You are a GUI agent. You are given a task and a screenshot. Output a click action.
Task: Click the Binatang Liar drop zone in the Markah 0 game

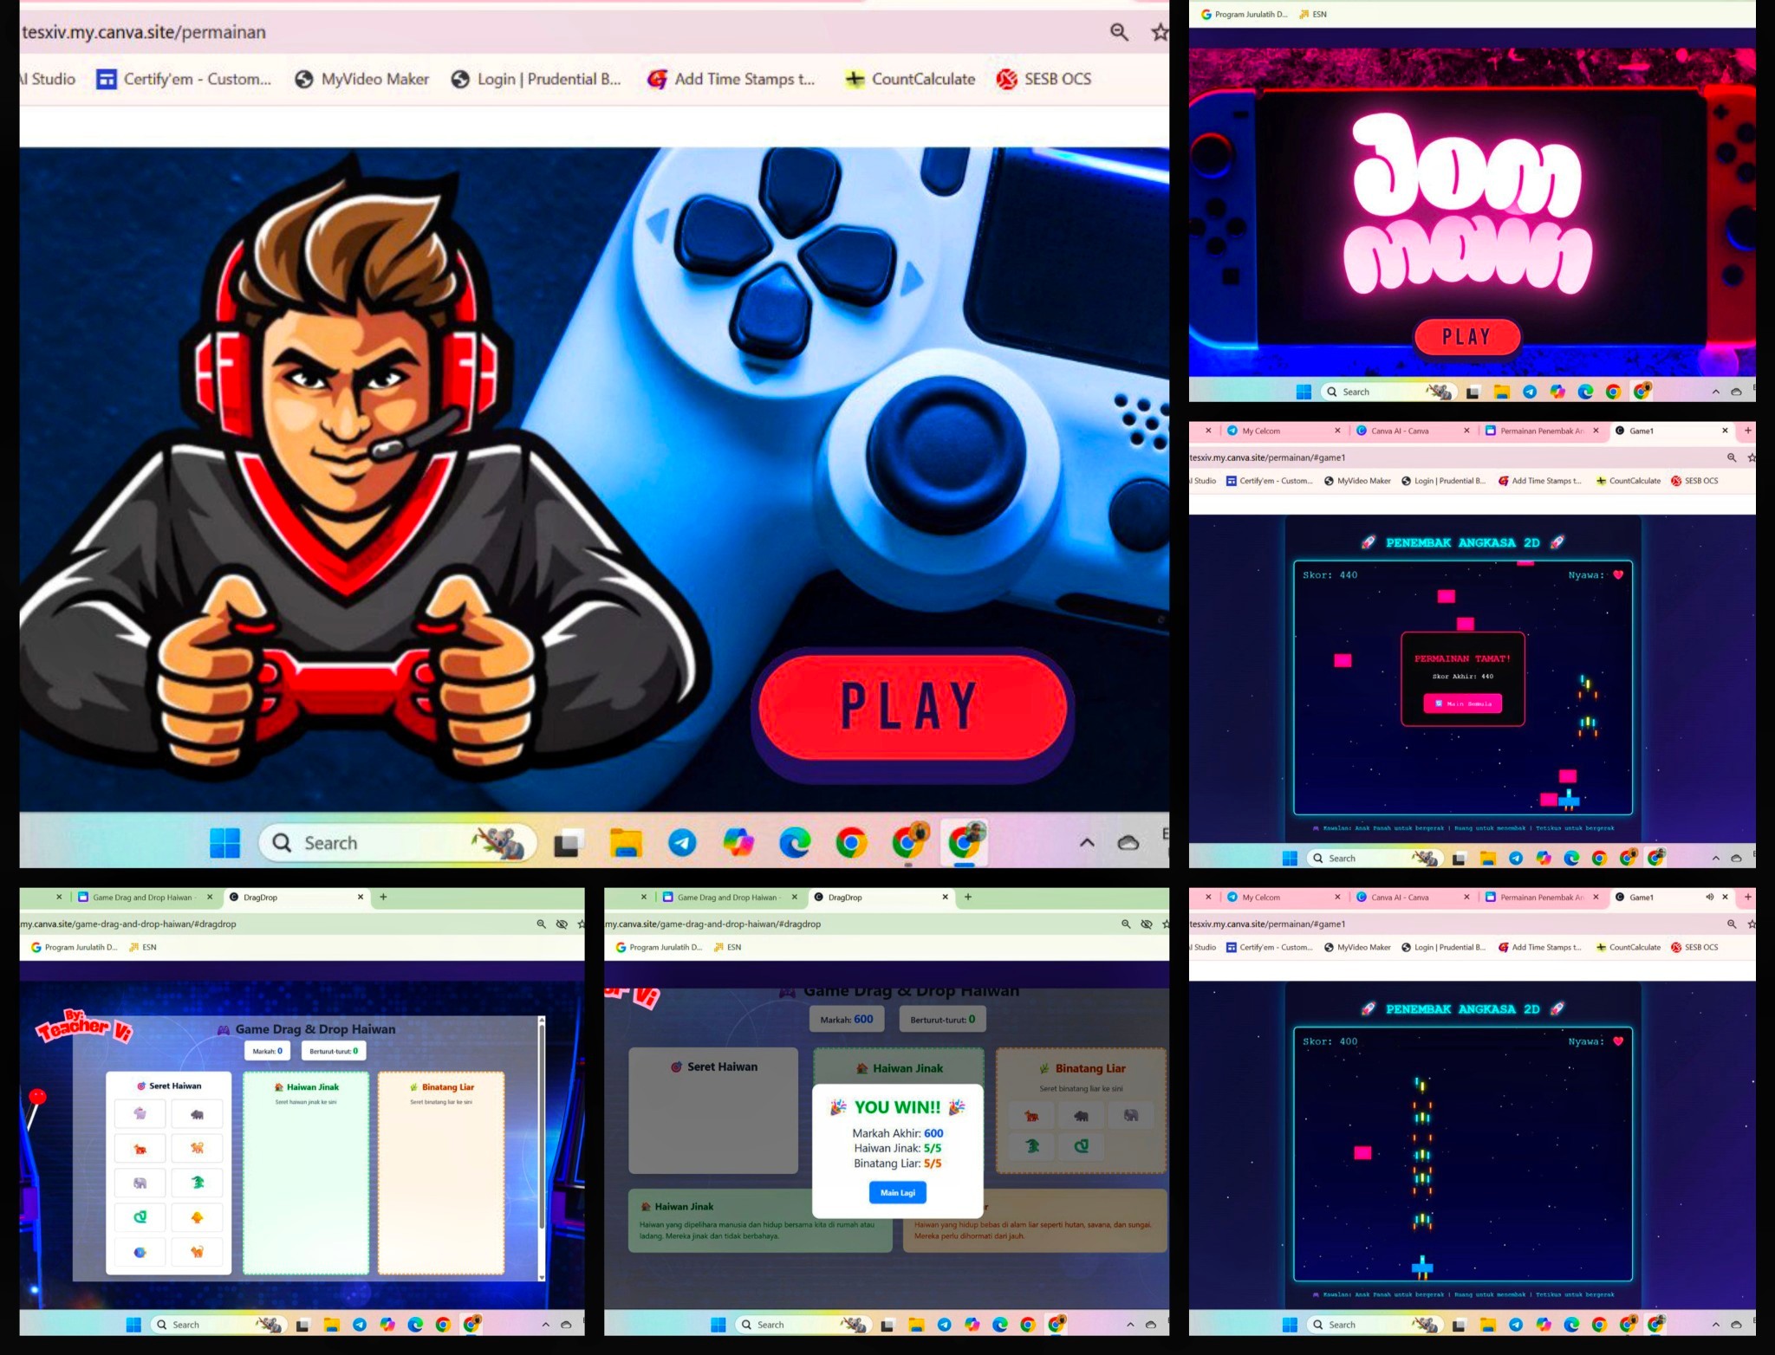pyautogui.click(x=441, y=1173)
